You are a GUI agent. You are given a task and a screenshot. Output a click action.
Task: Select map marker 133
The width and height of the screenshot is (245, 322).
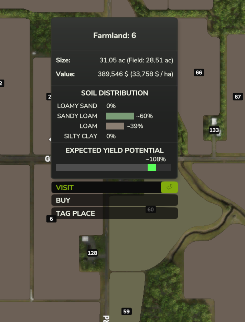tap(214, 130)
